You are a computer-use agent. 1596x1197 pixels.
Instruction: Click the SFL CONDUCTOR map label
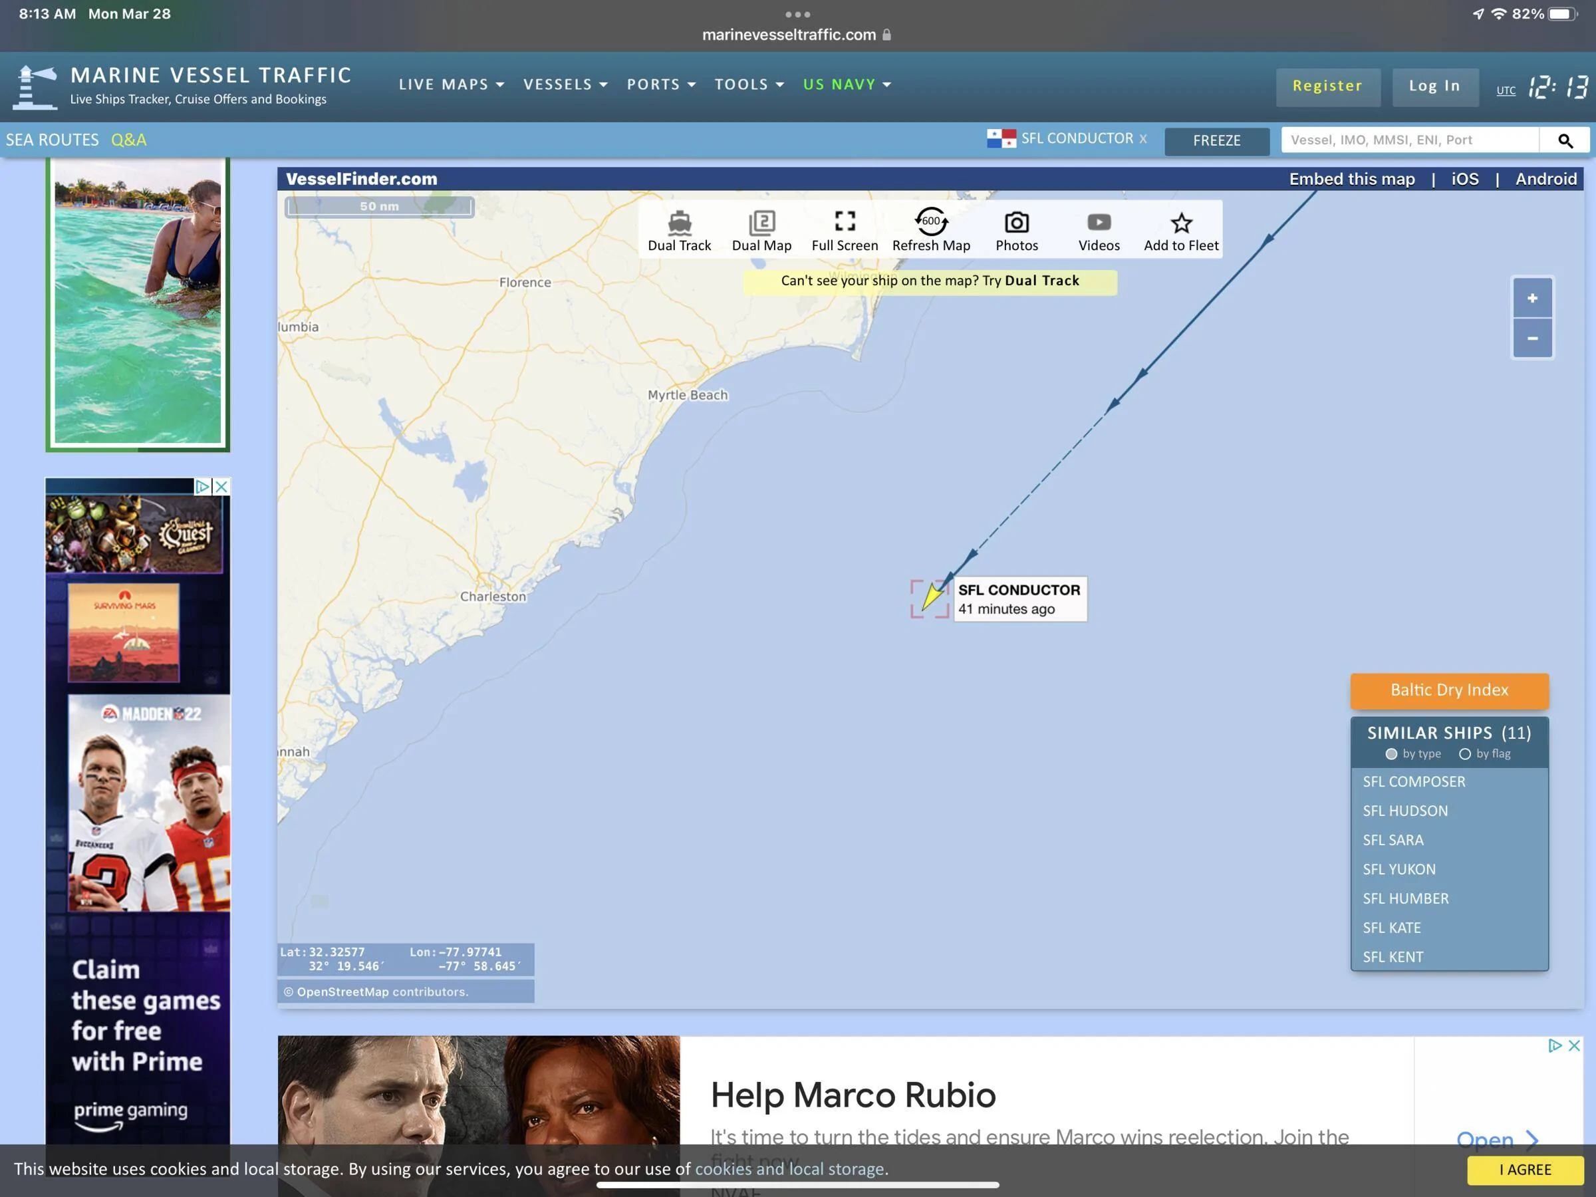click(1019, 599)
